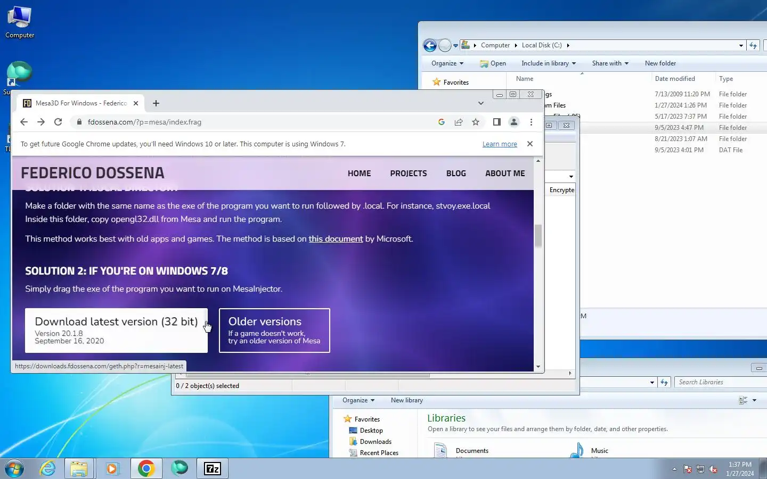Click Download latest version (32 bit)

coord(116,331)
